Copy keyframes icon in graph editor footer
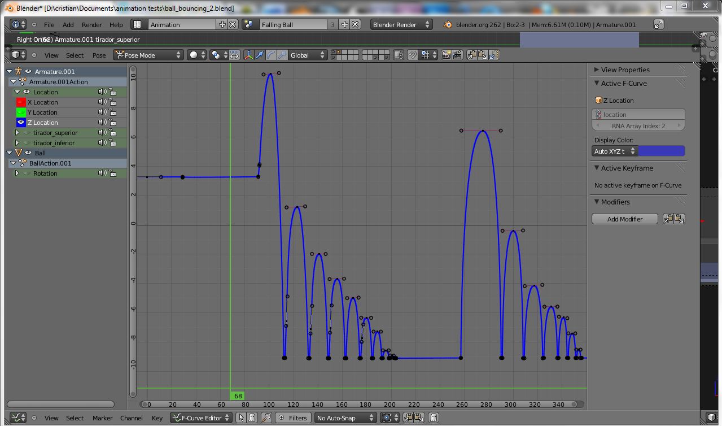This screenshot has width=722, height=426. click(408, 418)
